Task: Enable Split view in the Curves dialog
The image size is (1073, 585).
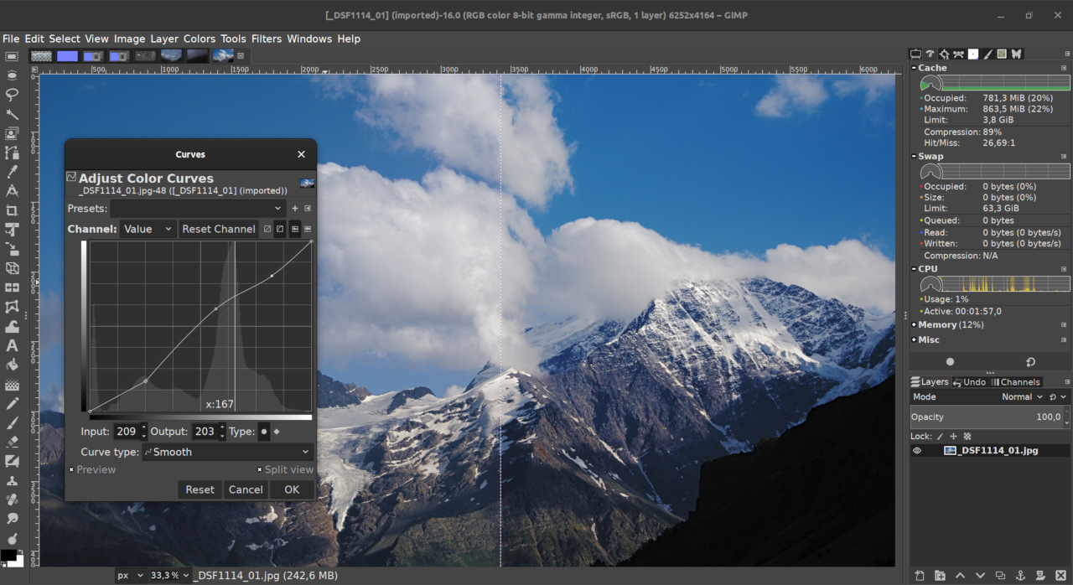Action: [x=262, y=469]
